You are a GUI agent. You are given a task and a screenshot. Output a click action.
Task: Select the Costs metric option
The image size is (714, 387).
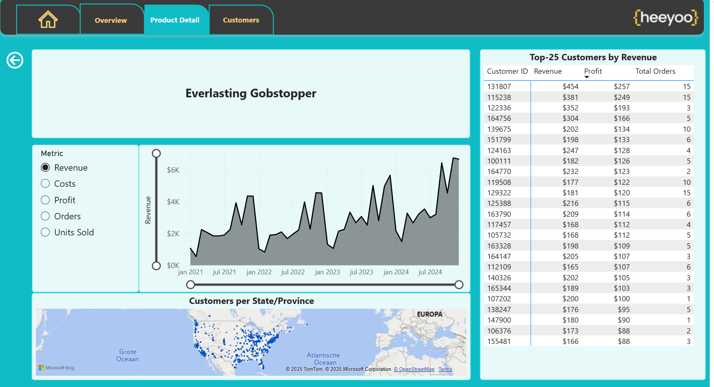(x=45, y=183)
